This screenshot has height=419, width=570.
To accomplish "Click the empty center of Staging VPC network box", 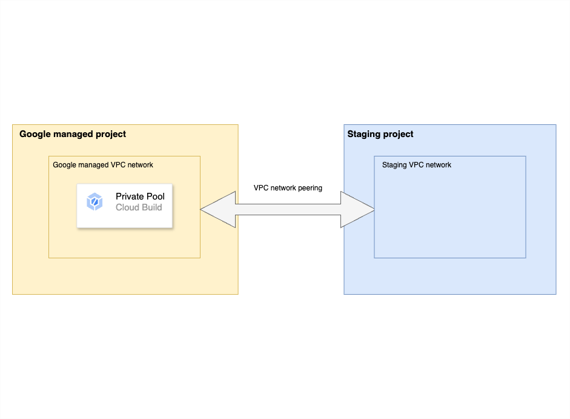I will pyautogui.click(x=449, y=212).
